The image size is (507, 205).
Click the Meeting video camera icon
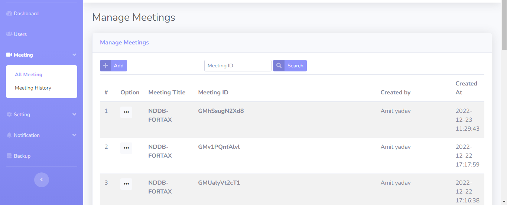[x=9, y=55]
